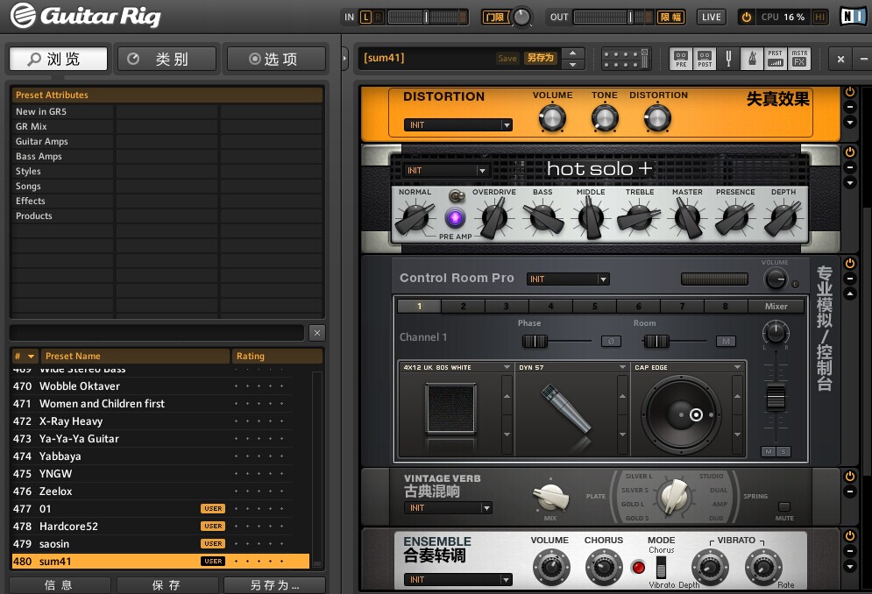Toggle the metronome icon
This screenshot has height=594, width=872.
coord(752,58)
